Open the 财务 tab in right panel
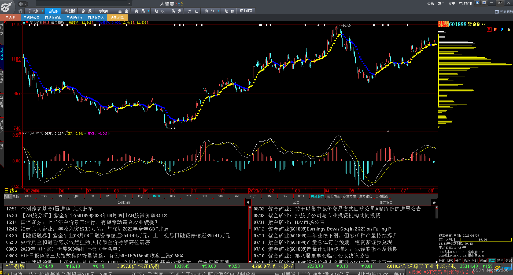Screen dimensions: 513x275 pos(450,261)
